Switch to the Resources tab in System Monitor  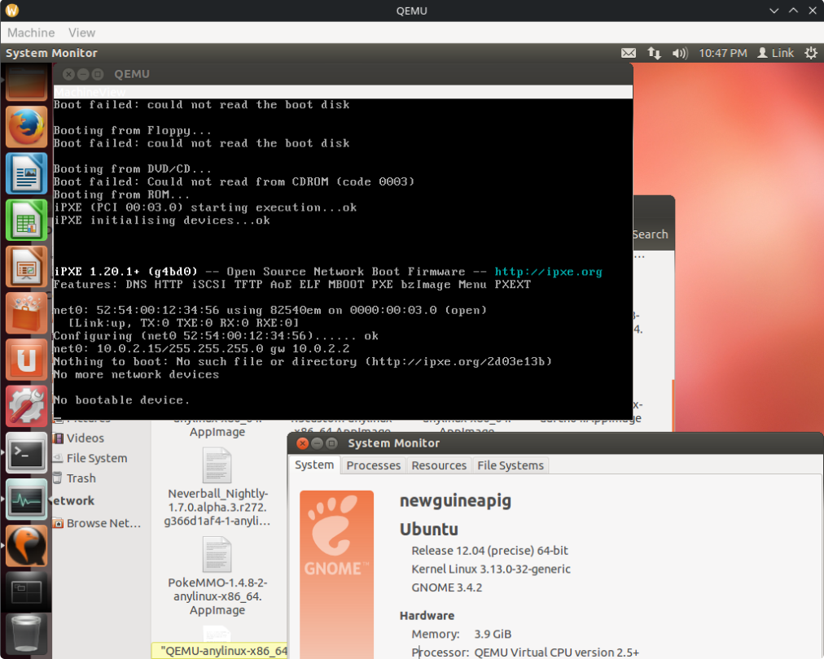click(x=439, y=465)
